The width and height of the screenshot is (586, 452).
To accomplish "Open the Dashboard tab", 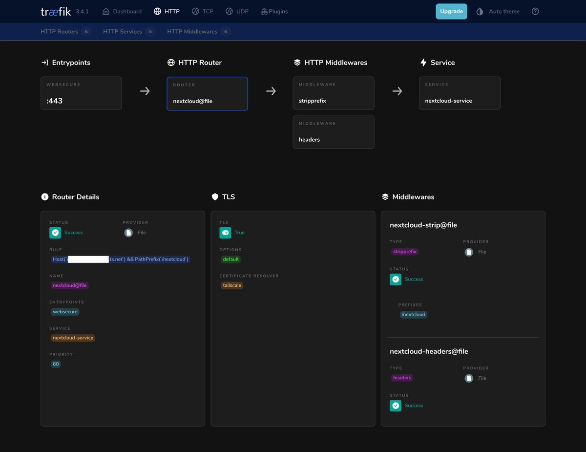I will point(122,11).
